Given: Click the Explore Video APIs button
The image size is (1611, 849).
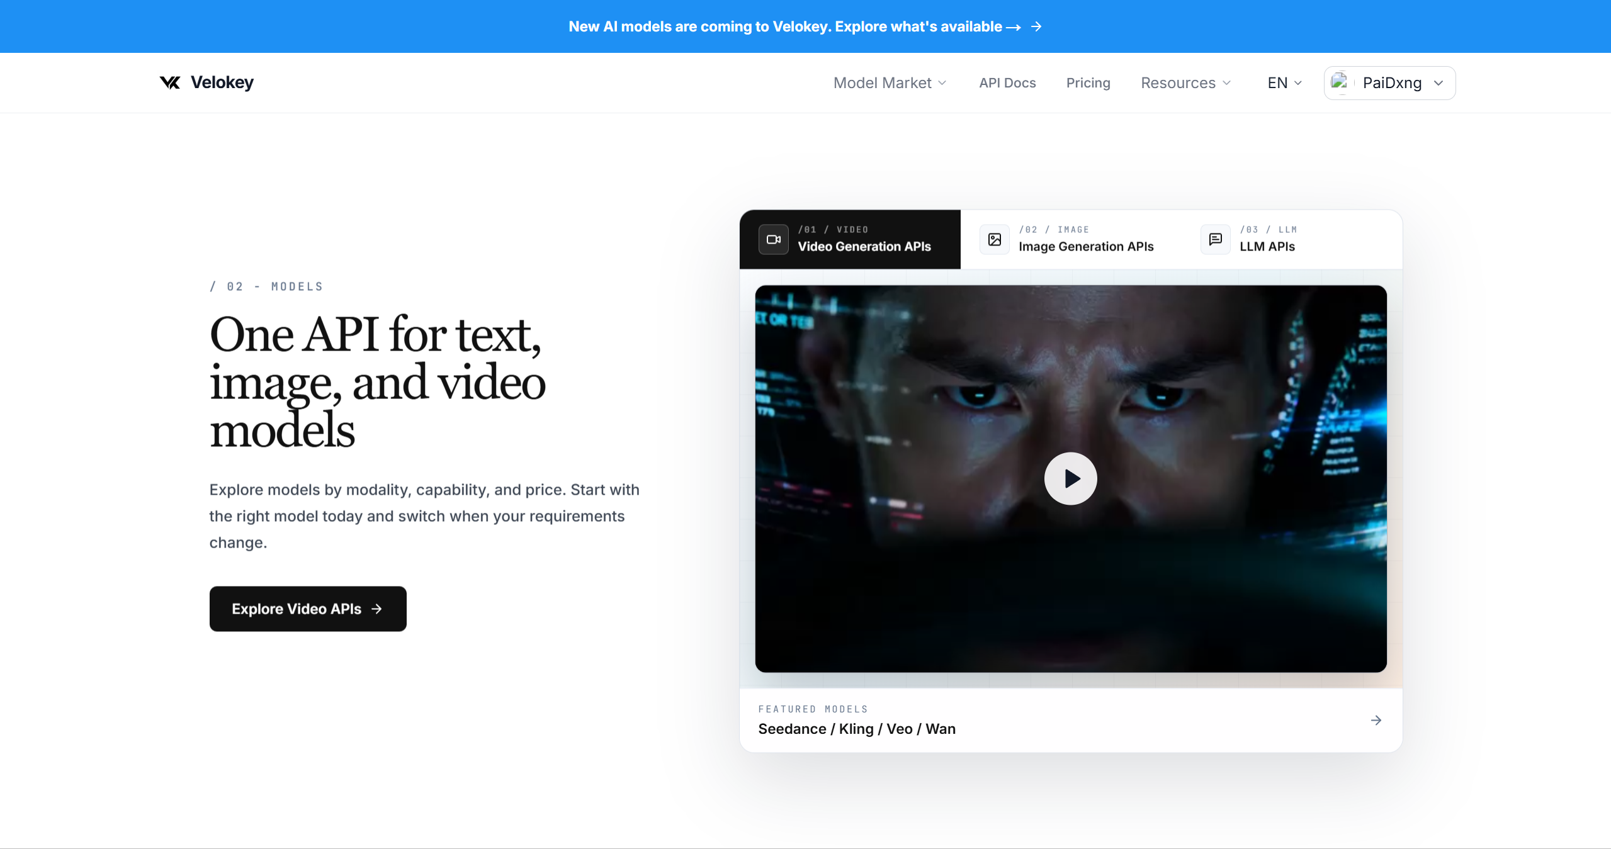Looking at the screenshot, I should (x=308, y=609).
